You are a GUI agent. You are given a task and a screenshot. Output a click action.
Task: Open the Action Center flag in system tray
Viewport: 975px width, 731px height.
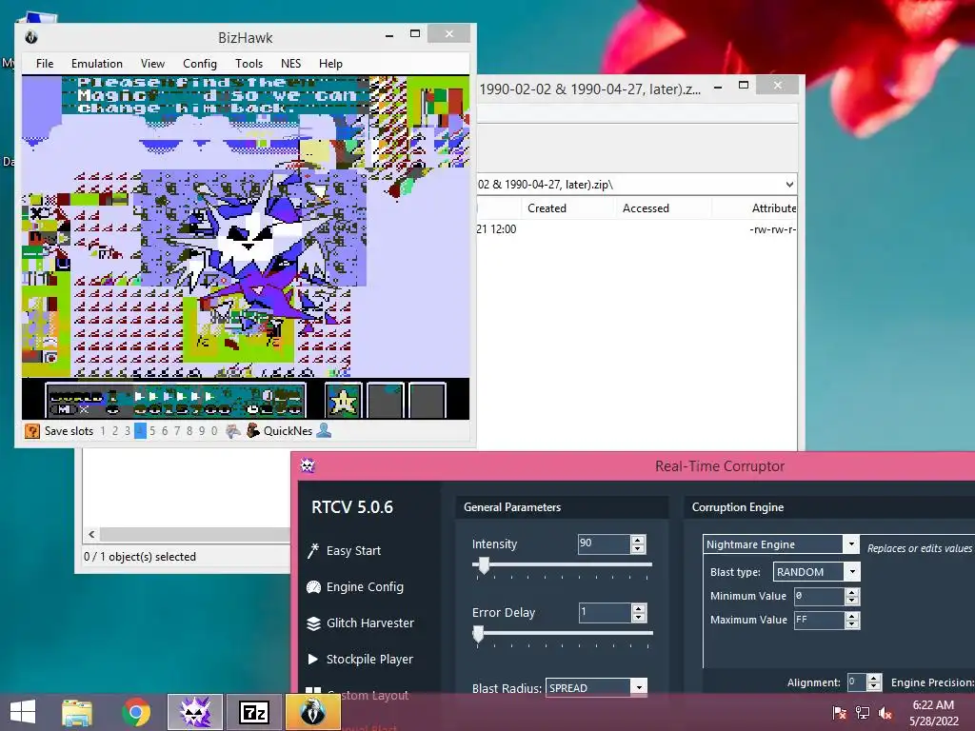pyautogui.click(x=840, y=712)
